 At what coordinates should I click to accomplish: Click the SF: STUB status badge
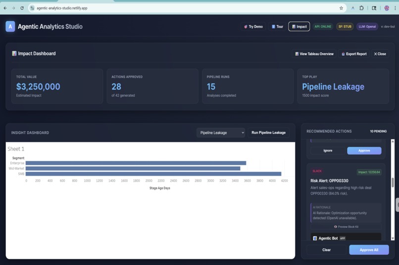coord(345,26)
